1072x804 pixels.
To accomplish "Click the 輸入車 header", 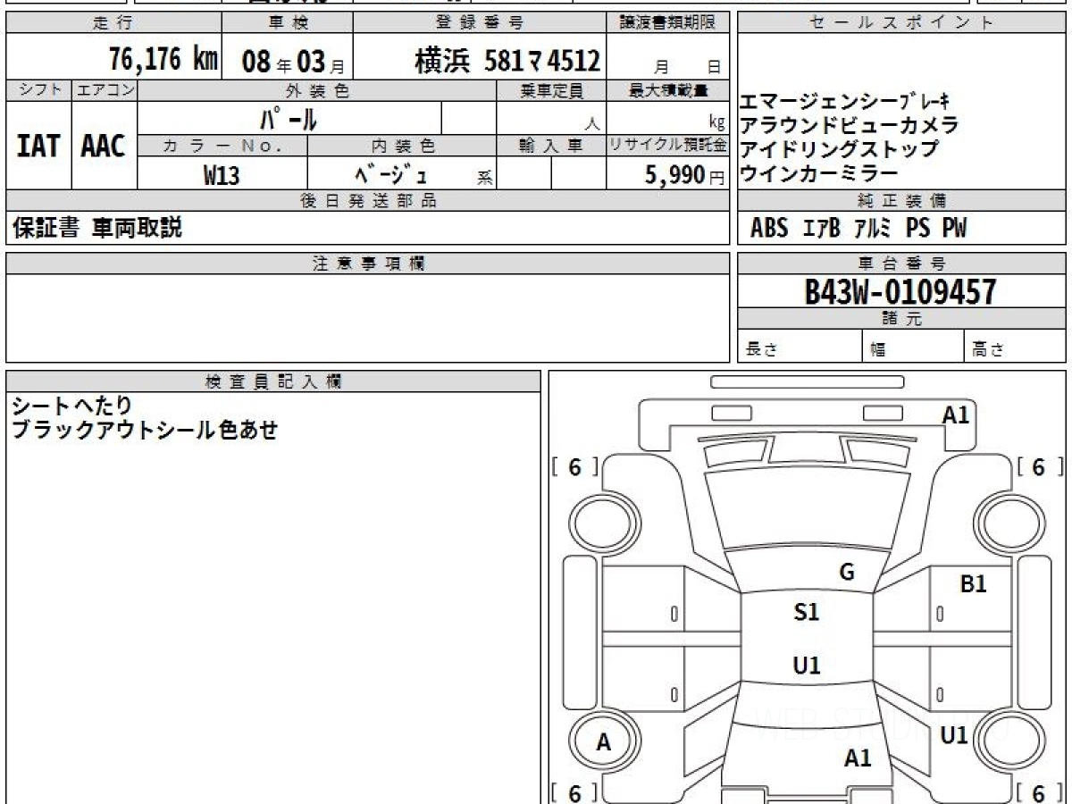I will click(x=551, y=146).
